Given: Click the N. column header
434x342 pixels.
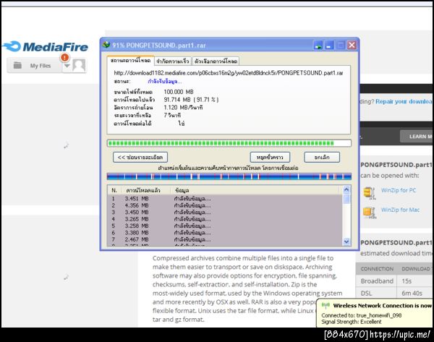Looking at the screenshot, I should point(114,190).
